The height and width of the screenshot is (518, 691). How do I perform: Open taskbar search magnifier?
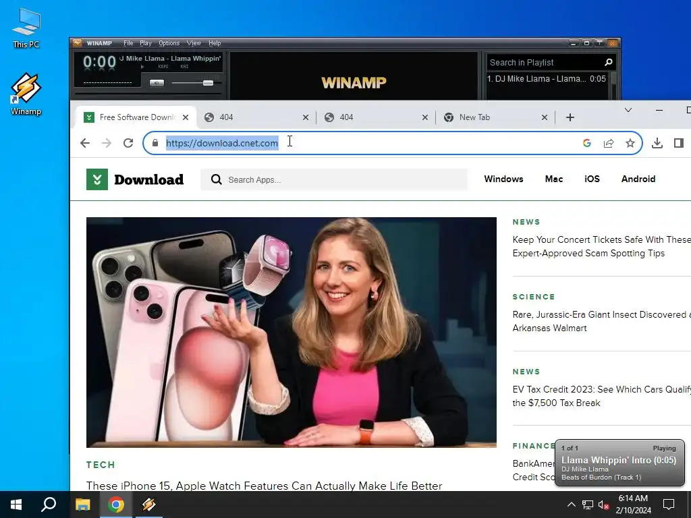pyautogui.click(x=49, y=505)
